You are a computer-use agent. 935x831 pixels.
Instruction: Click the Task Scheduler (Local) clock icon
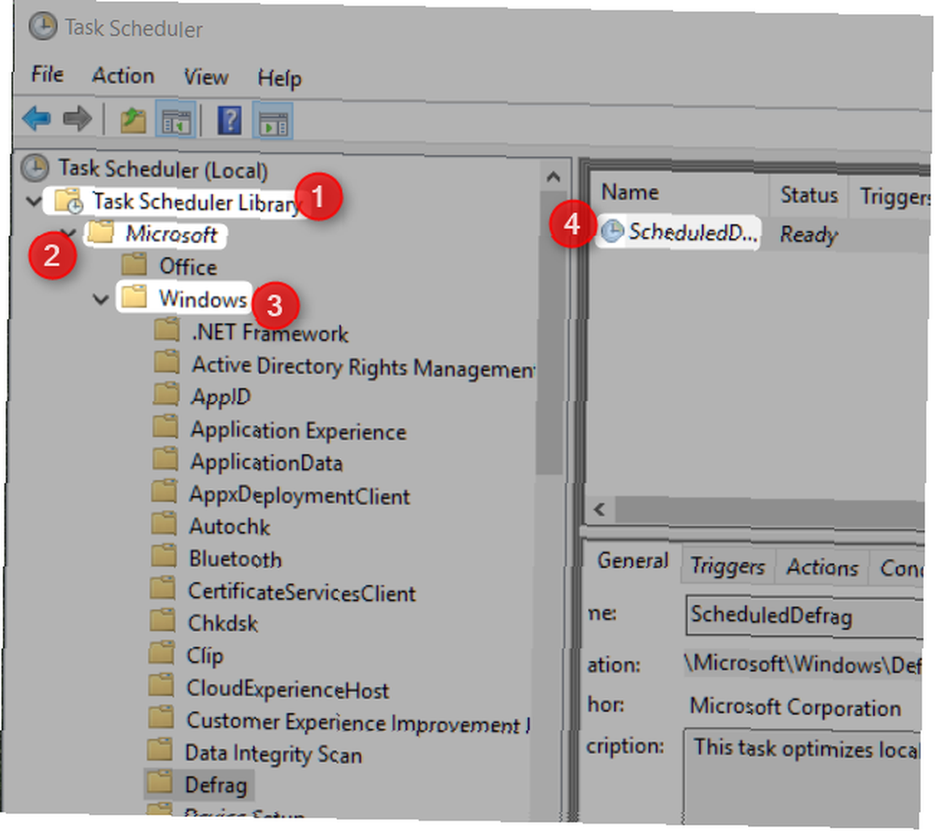[x=36, y=168]
